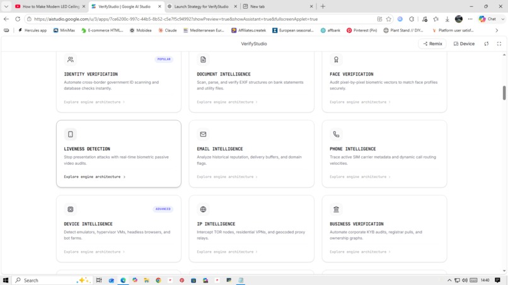Click the Phone Intelligence handset icon

click(x=336, y=134)
